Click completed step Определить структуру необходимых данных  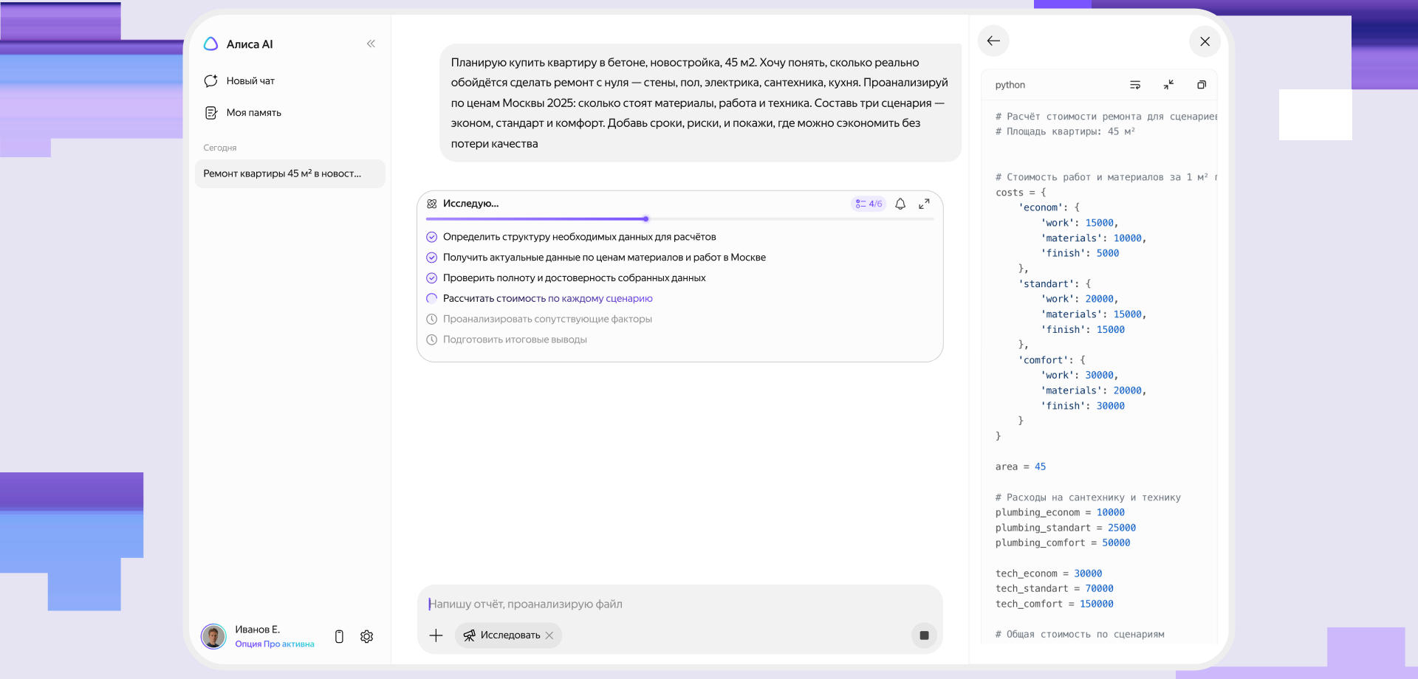pyautogui.click(x=579, y=237)
